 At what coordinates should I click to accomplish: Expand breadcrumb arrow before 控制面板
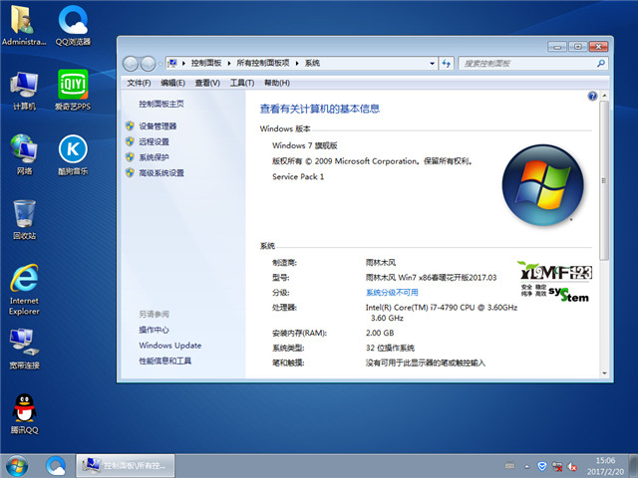click(x=183, y=64)
